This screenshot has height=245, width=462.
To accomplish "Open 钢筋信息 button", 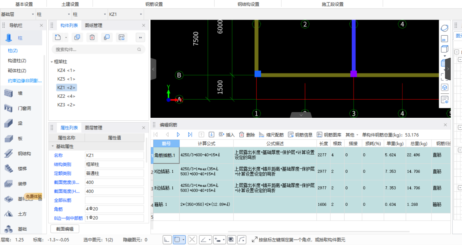I will point(300,135).
